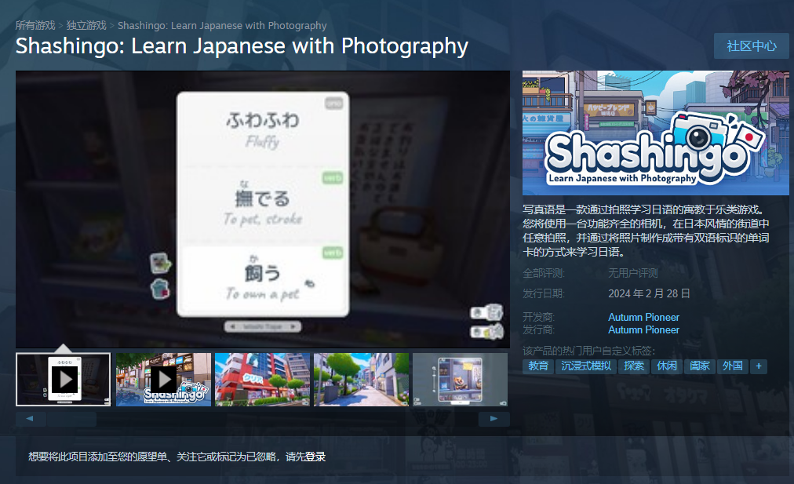
Task: Click the thumbnail strip scrollbar handle
Action: tap(72, 419)
